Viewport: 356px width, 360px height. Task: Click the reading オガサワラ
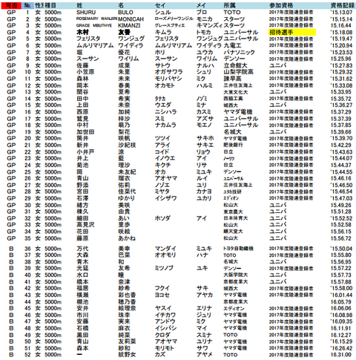(x=169, y=72)
